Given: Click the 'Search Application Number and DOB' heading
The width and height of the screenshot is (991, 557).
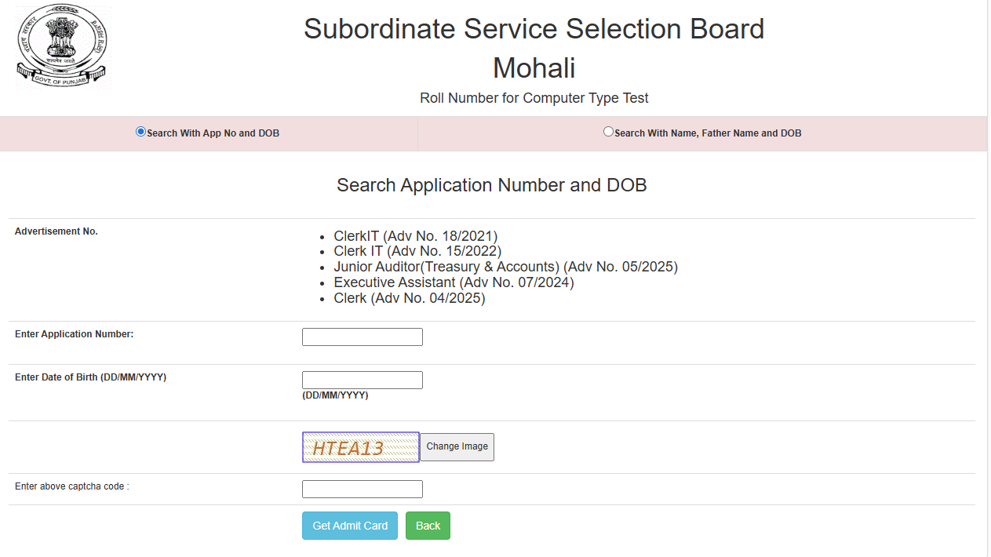Looking at the screenshot, I should [x=491, y=185].
